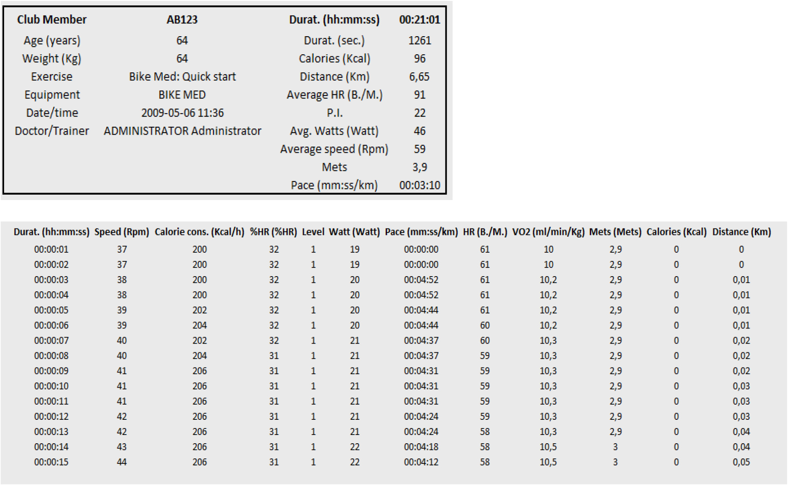Select the AB123 member ID value
This screenshot has width=794, height=491.
tap(182, 20)
